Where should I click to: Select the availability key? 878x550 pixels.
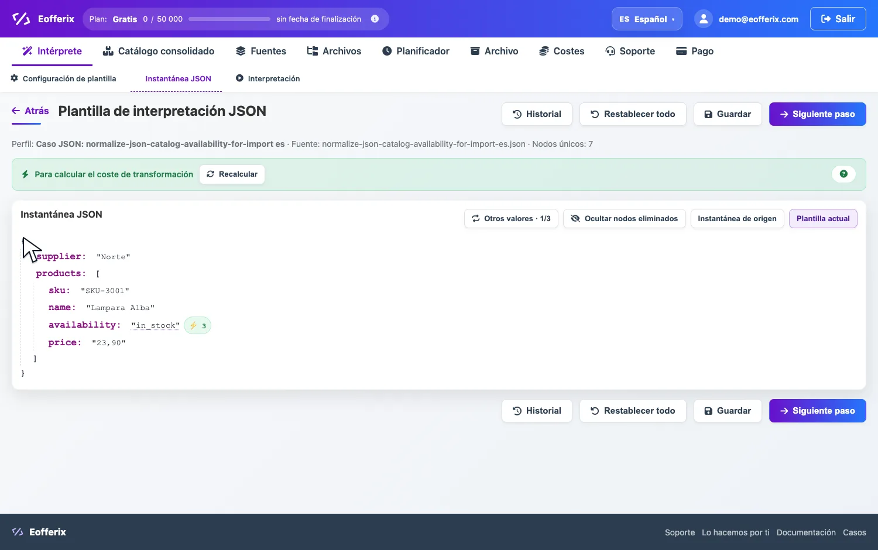[x=85, y=325]
